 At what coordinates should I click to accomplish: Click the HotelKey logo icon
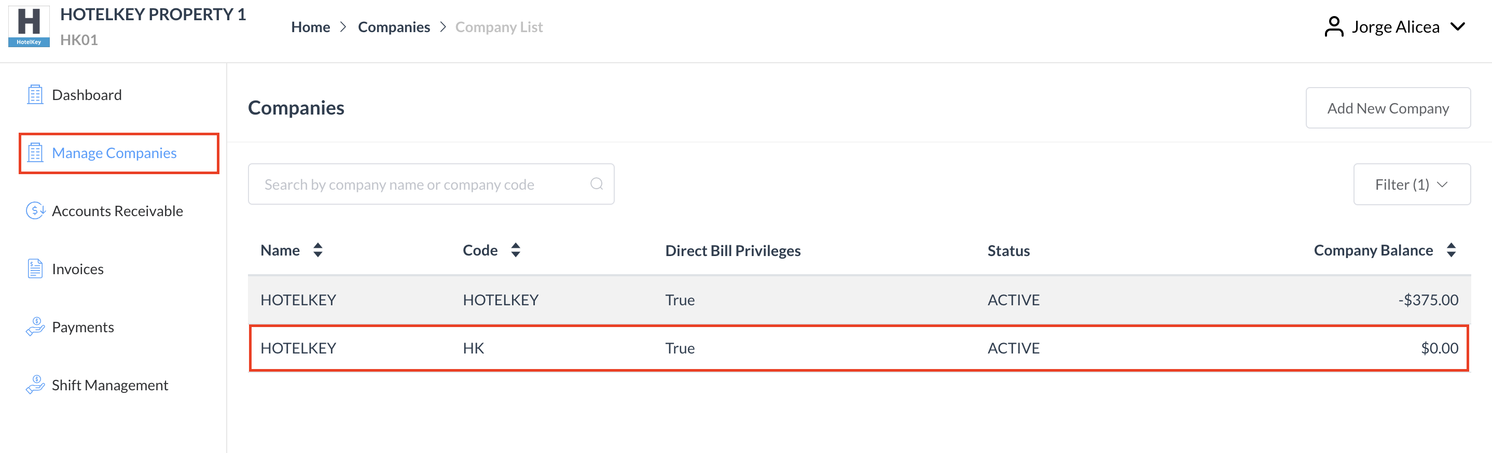[x=29, y=26]
